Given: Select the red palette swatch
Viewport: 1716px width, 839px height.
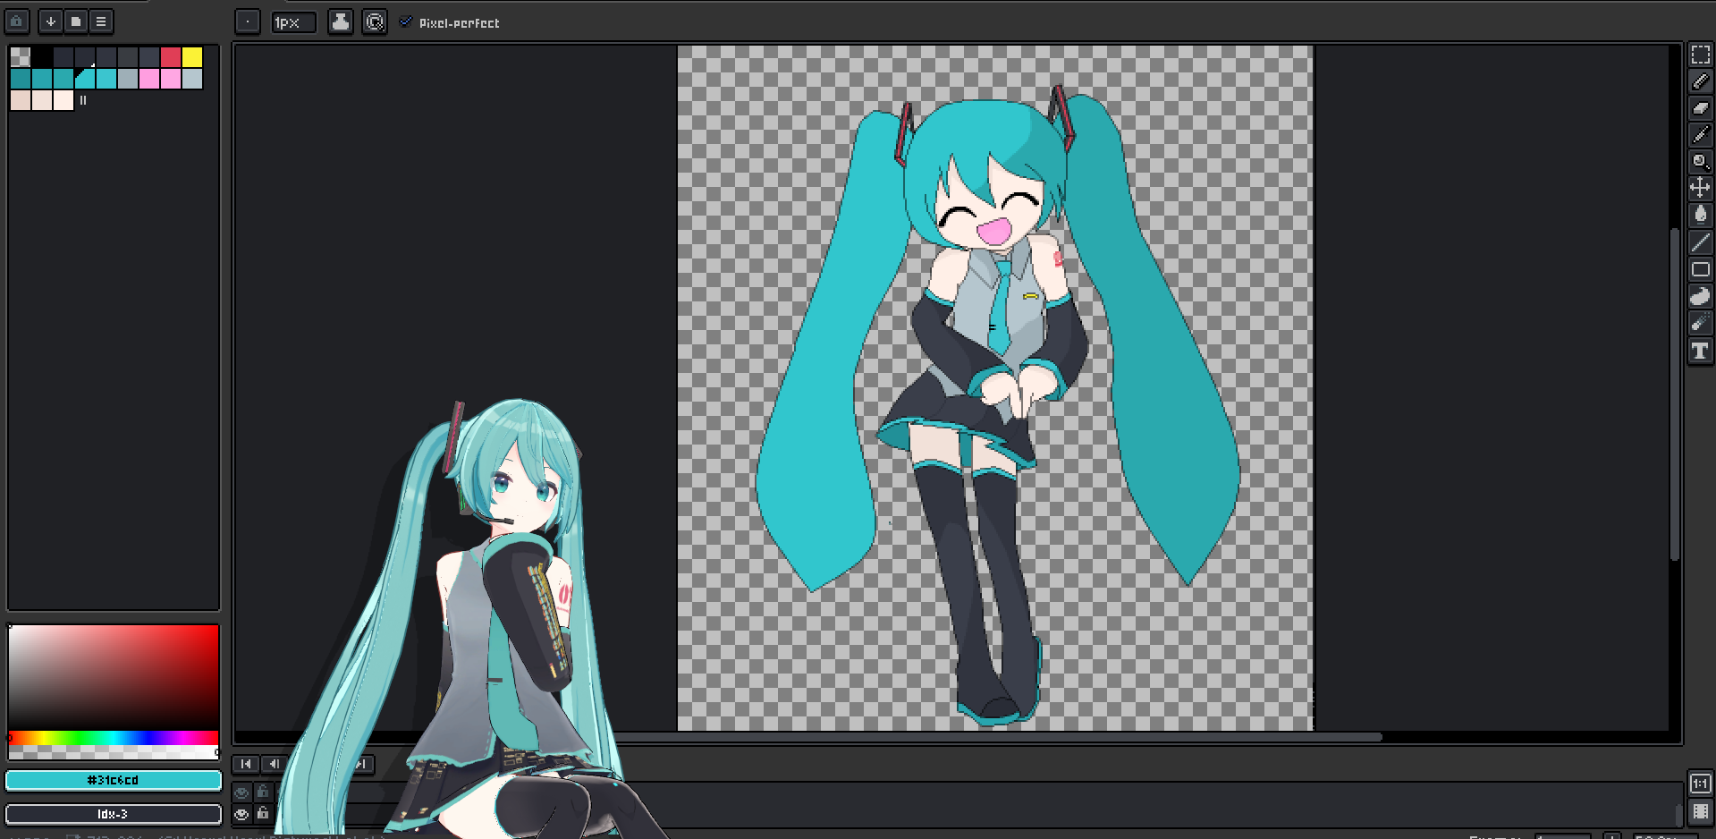Looking at the screenshot, I should point(171,57).
